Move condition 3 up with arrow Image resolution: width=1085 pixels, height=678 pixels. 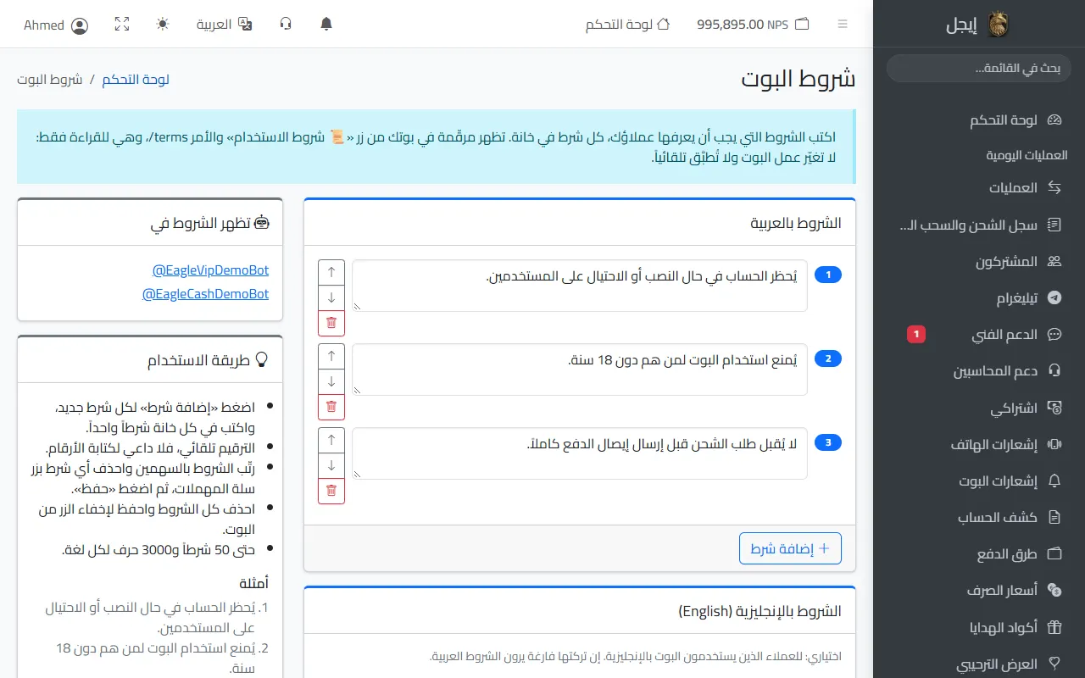point(331,441)
